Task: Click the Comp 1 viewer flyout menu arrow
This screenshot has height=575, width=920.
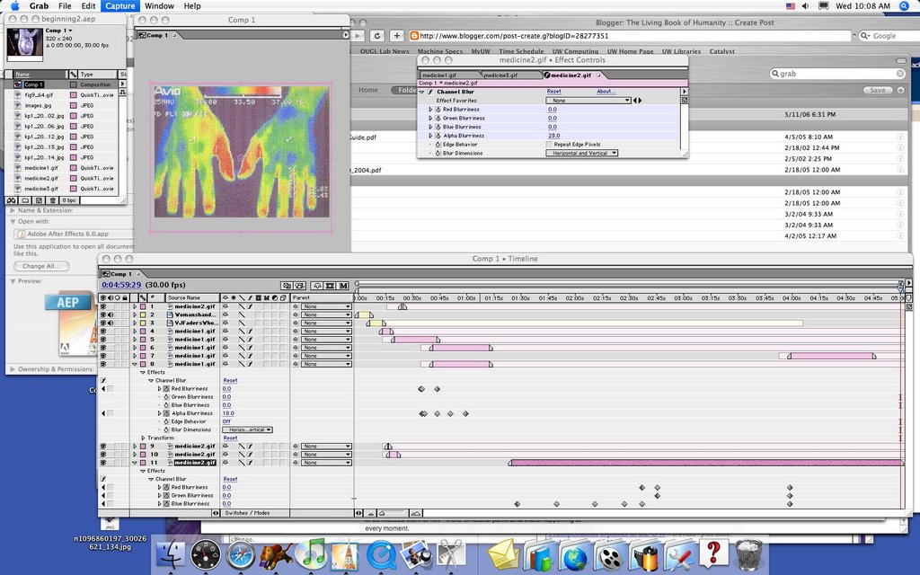Action: pos(346,35)
